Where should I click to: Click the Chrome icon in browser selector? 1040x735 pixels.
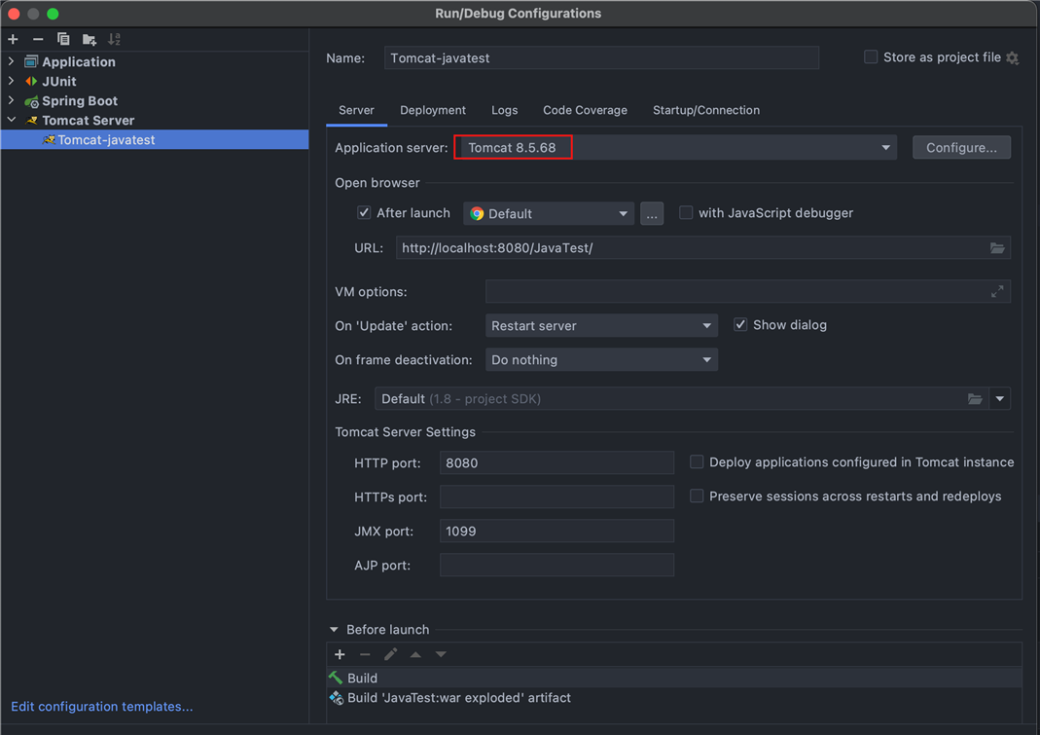477,214
